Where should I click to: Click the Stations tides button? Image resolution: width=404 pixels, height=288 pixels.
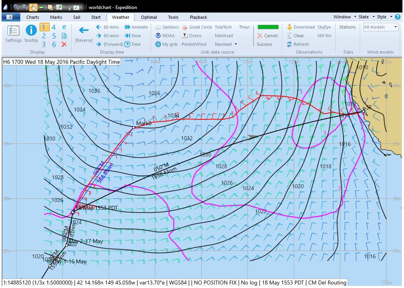point(347,27)
